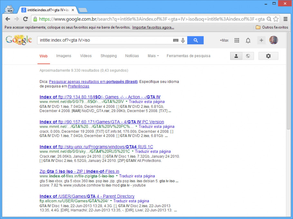
Task: Expand options arrow for GTA%20IV%20PC result
Action: coord(136,127)
